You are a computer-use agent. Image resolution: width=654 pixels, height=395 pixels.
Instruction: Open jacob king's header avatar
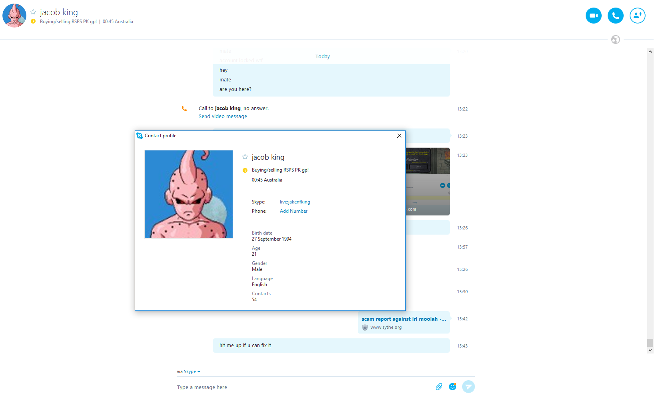14,16
